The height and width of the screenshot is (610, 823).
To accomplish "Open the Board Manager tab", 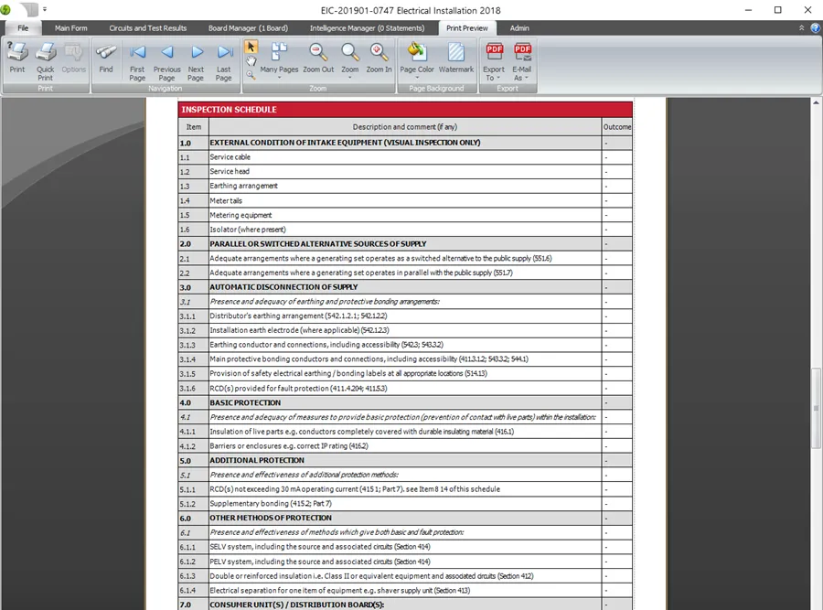I will 249,28.
